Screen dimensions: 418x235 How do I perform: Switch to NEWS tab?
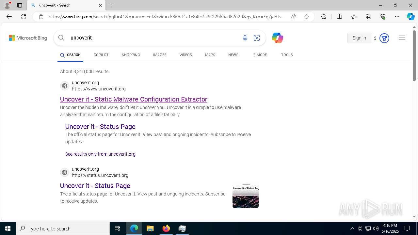pyautogui.click(x=233, y=55)
